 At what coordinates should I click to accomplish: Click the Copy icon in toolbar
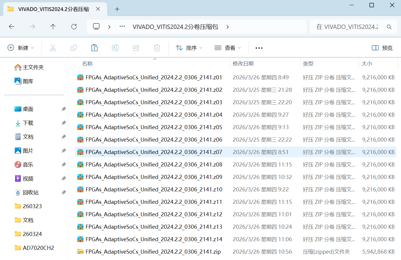pyautogui.click(x=74, y=48)
